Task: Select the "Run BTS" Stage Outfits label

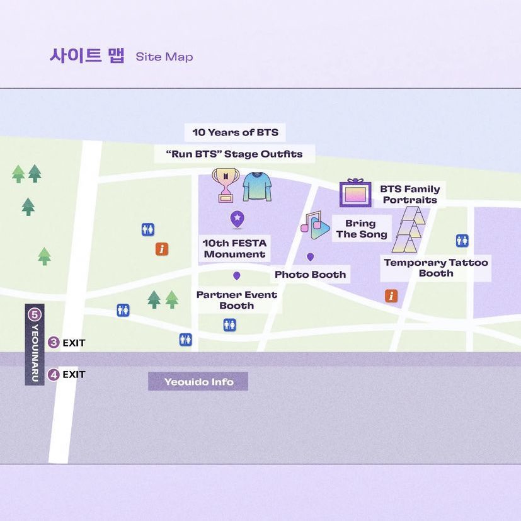Action: tap(234, 154)
